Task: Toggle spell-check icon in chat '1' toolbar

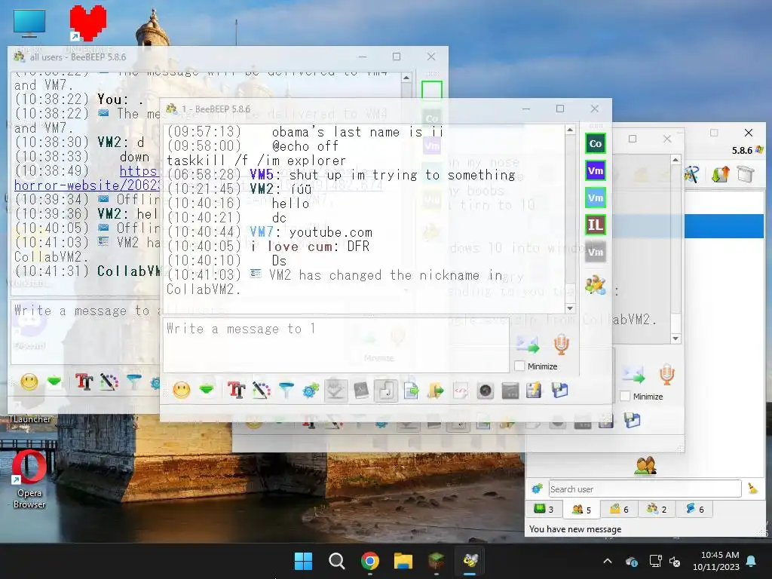Action: click(x=335, y=391)
